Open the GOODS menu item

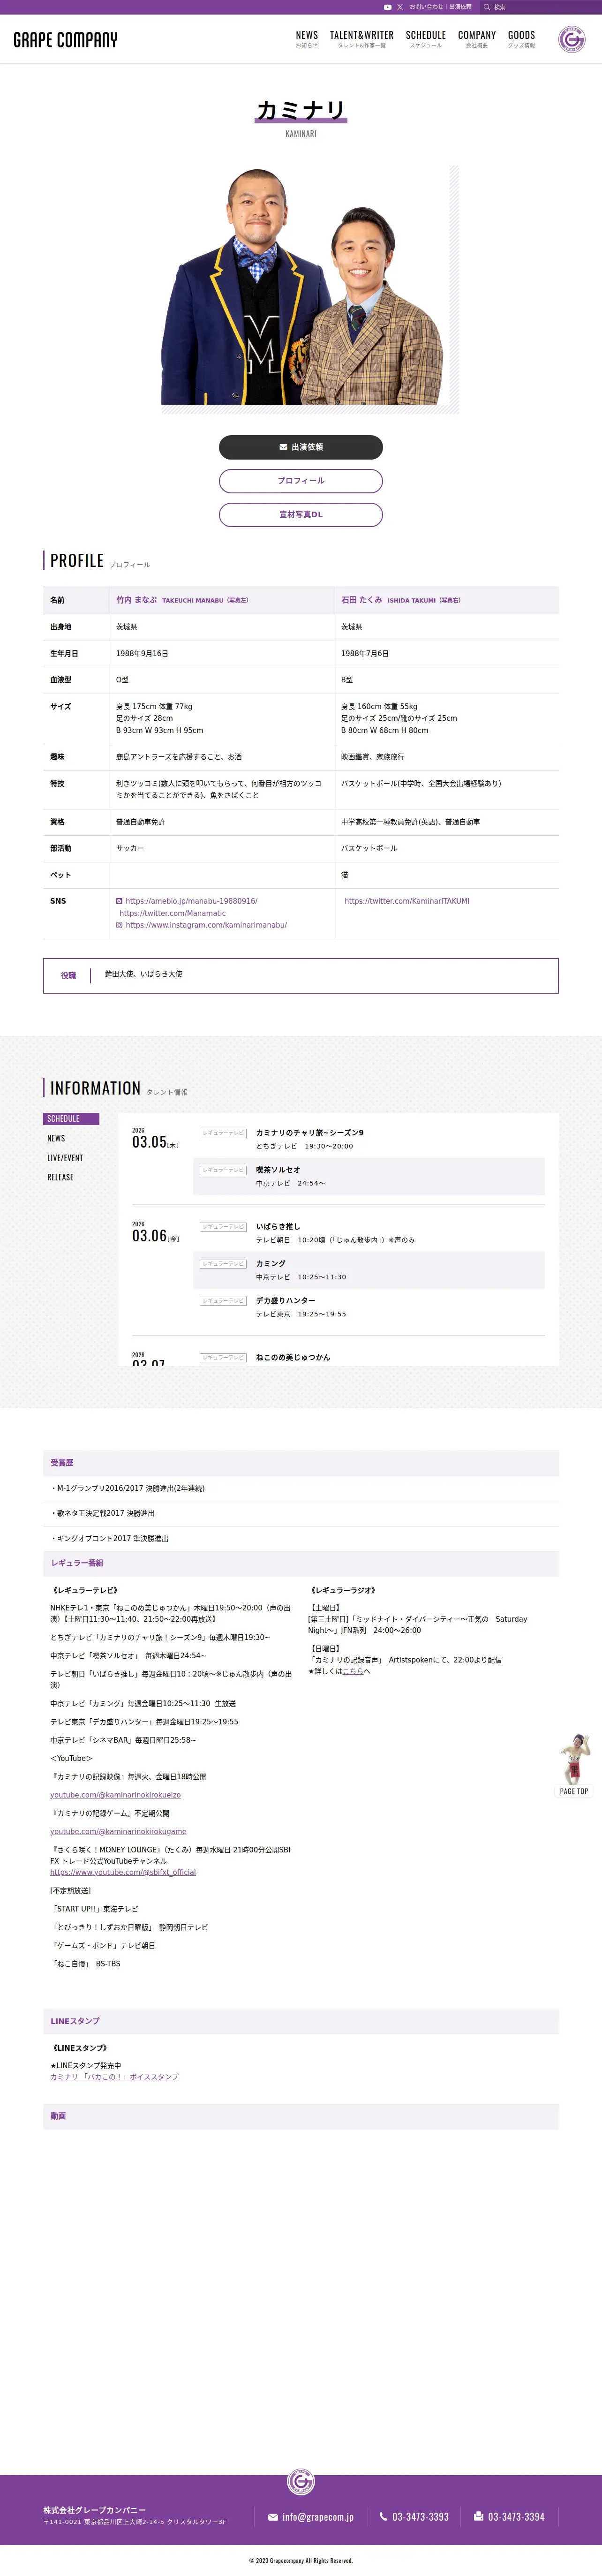click(x=521, y=39)
